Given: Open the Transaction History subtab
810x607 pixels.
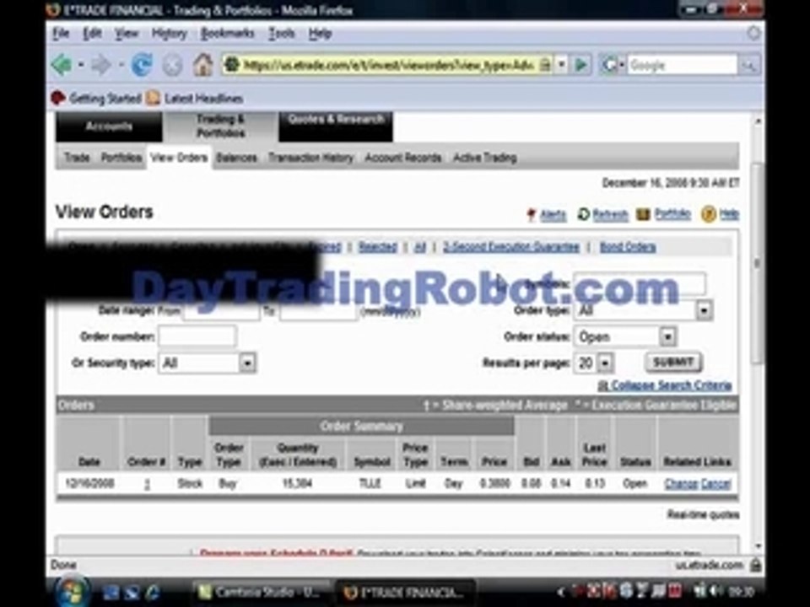Looking at the screenshot, I should coord(310,158).
